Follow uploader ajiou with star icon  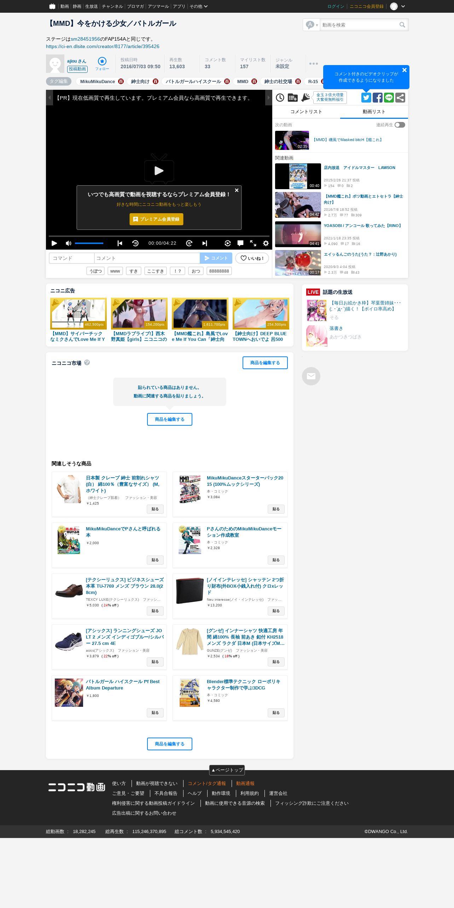102,64
